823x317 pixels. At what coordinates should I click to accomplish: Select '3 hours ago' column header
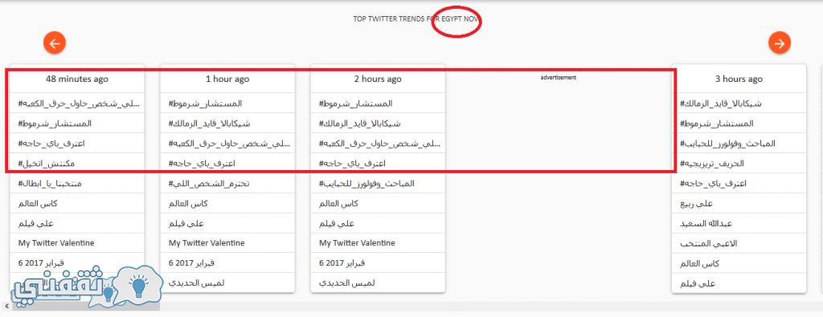(739, 79)
